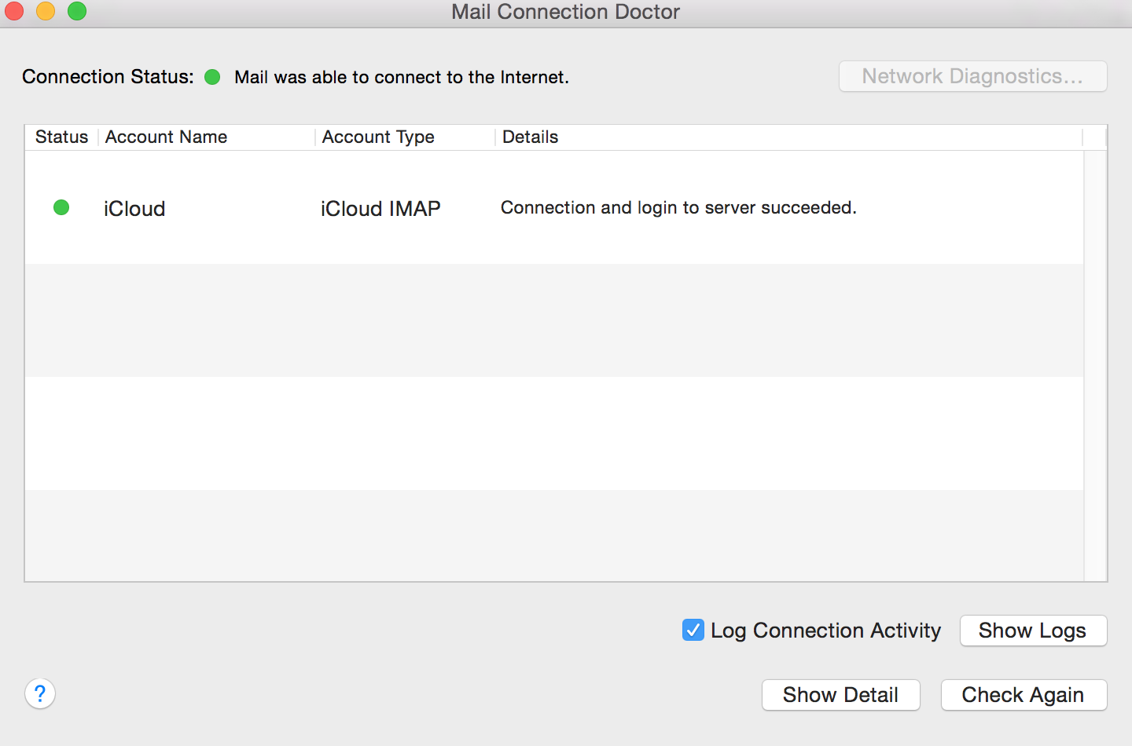This screenshot has width=1132, height=746.
Task: Toggle the Log Connection Activity checkbox
Action: pos(693,630)
